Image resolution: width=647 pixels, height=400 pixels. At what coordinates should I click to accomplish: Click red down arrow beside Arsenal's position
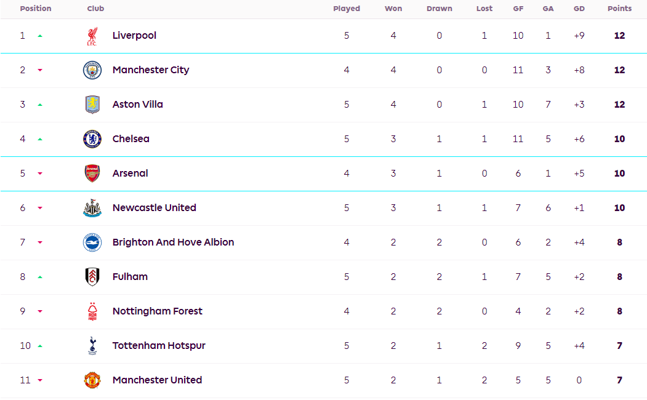pos(40,174)
